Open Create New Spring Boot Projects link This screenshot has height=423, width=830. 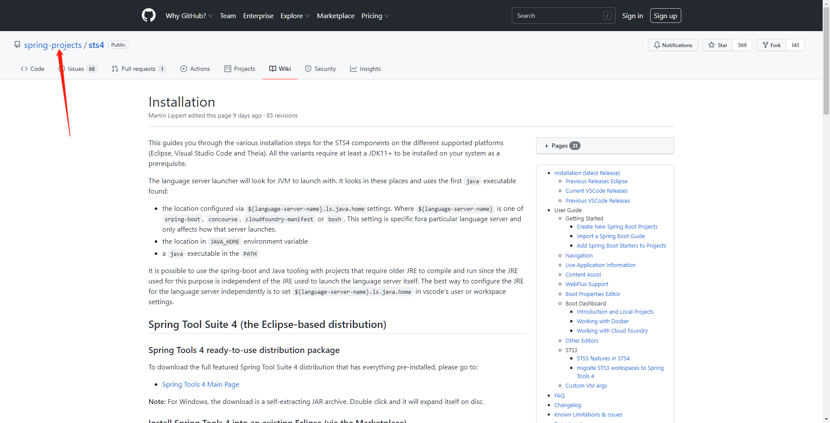click(x=617, y=226)
